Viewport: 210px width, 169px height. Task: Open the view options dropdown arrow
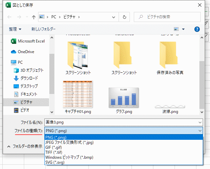(184, 29)
